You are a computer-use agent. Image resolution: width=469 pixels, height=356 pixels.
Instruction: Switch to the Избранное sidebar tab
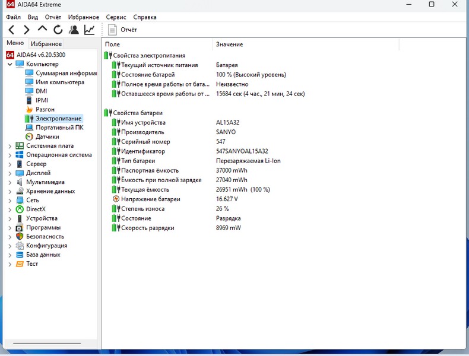tap(46, 44)
